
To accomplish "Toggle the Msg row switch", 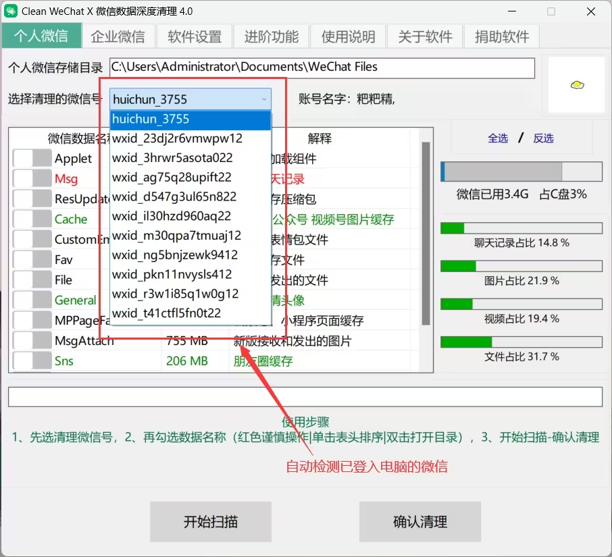I will click(x=32, y=179).
